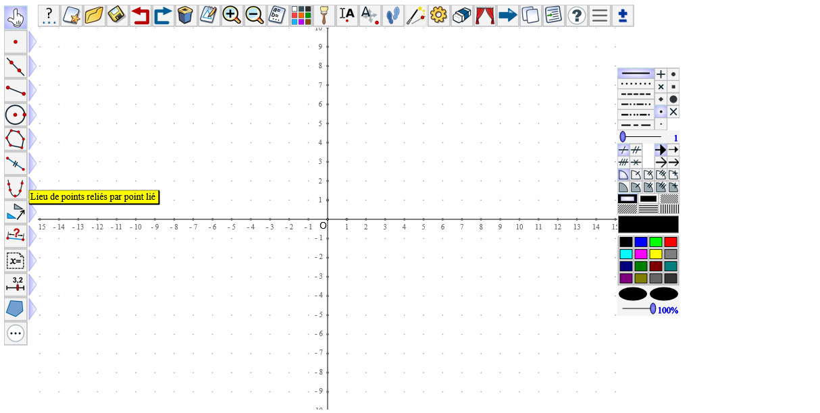The width and height of the screenshot is (820, 413).
Task: Show more tools with the ellipsis button
Action: (16, 333)
